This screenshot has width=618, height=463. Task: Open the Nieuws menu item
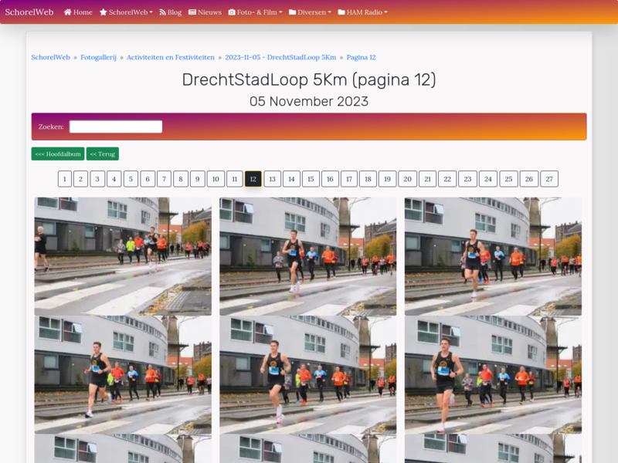(x=205, y=12)
